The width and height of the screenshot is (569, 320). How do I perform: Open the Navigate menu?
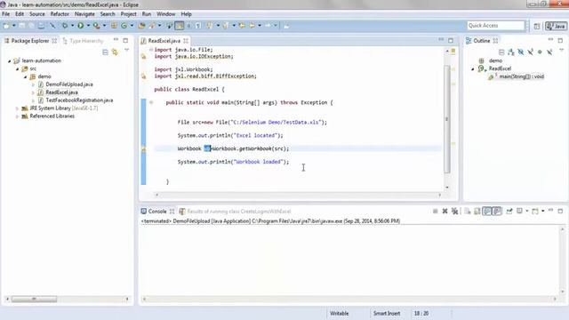[84, 14]
